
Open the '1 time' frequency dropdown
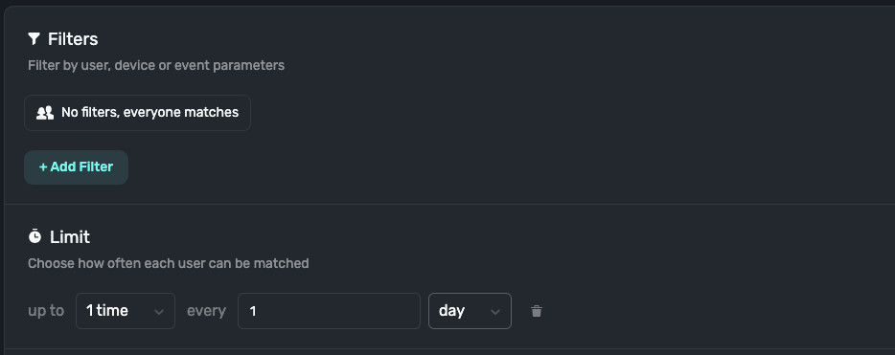coord(126,311)
